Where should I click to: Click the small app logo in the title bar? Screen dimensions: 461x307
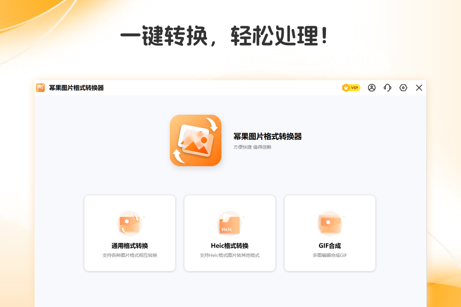pos(40,88)
